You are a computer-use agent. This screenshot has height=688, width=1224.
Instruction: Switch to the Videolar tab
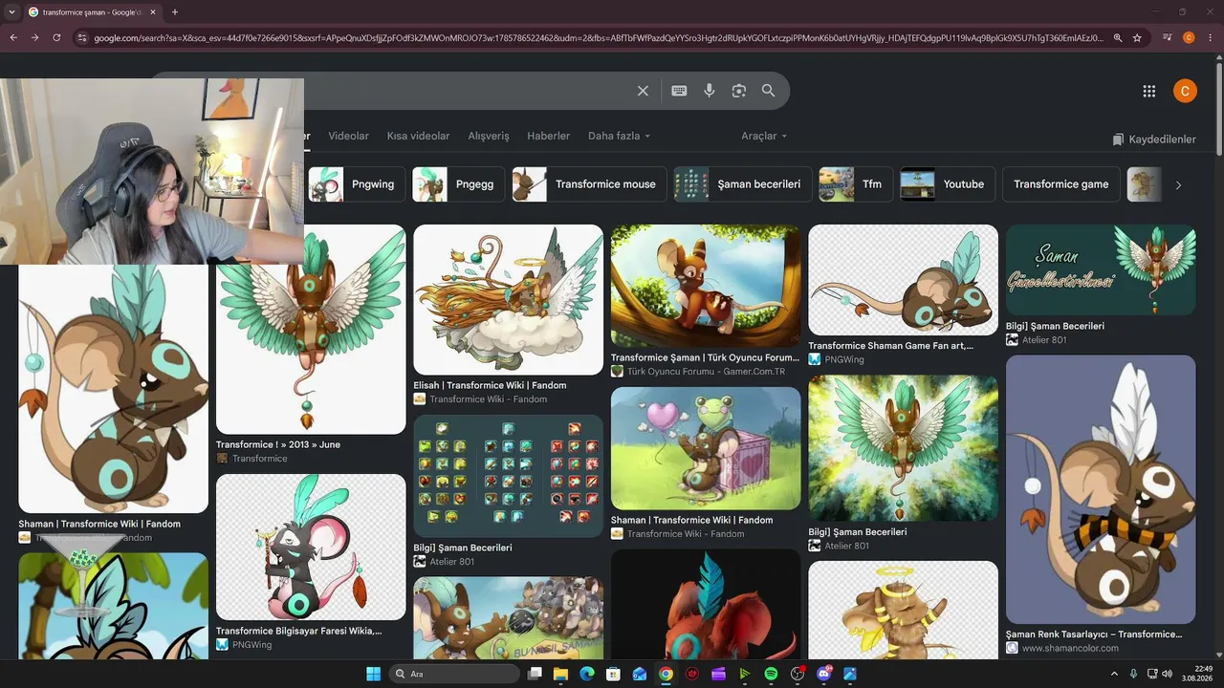[348, 136]
